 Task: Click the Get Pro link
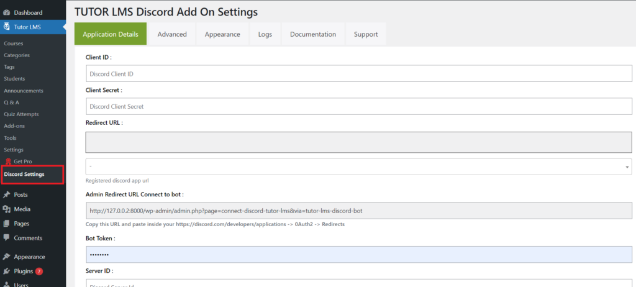23,162
